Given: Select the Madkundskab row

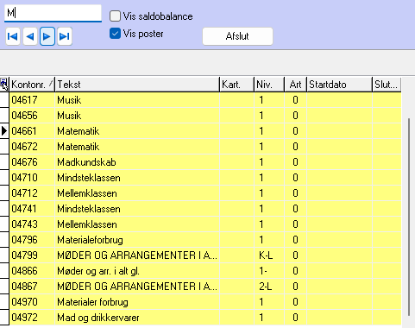Looking at the screenshot, I should point(205,162).
